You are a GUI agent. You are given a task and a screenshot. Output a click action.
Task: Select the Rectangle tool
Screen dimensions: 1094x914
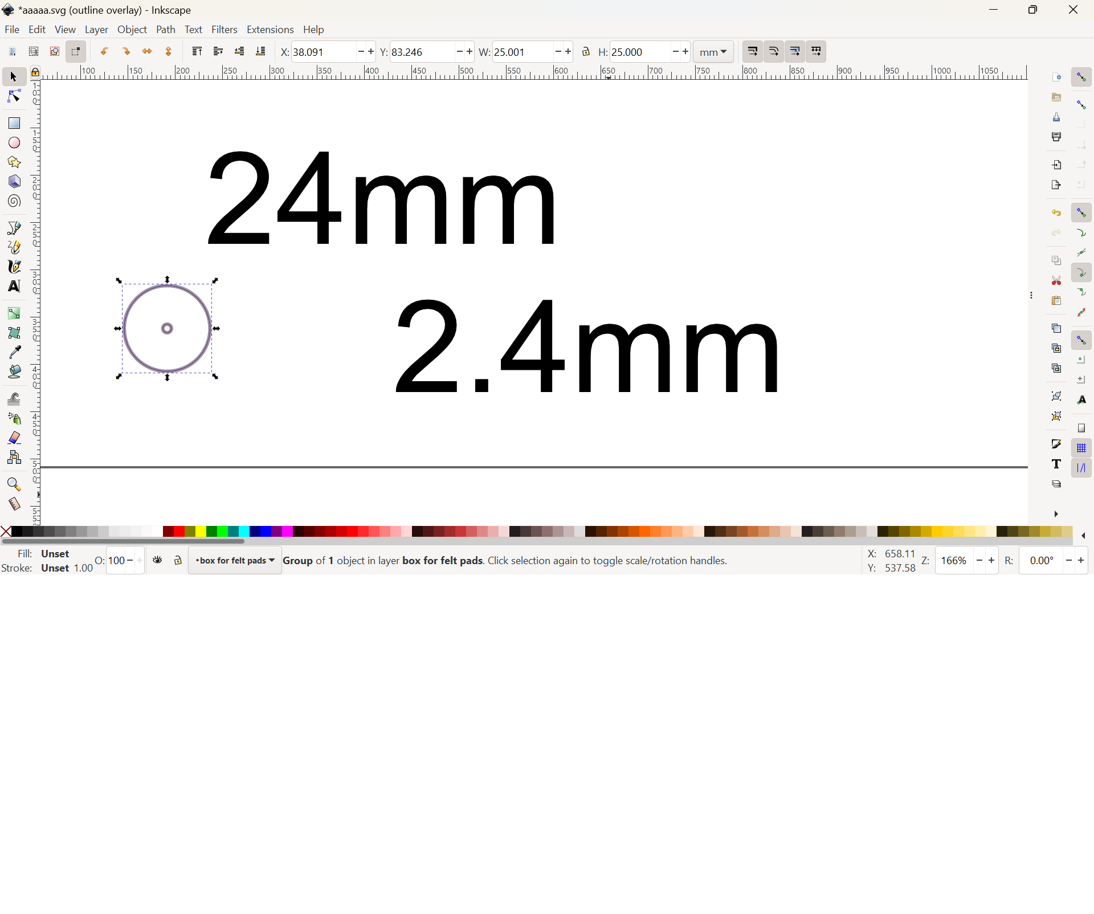pyautogui.click(x=14, y=123)
